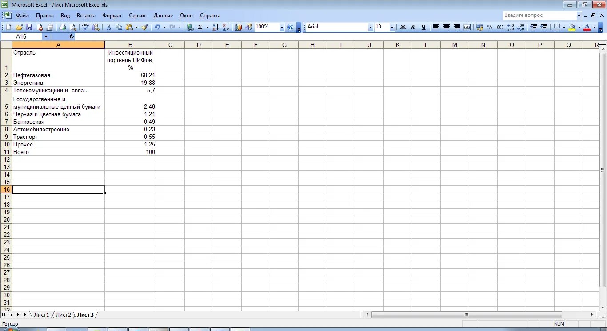Expand the Fill Color dropdown arrow
Image resolution: width=607 pixels, height=331 pixels.
(x=579, y=27)
